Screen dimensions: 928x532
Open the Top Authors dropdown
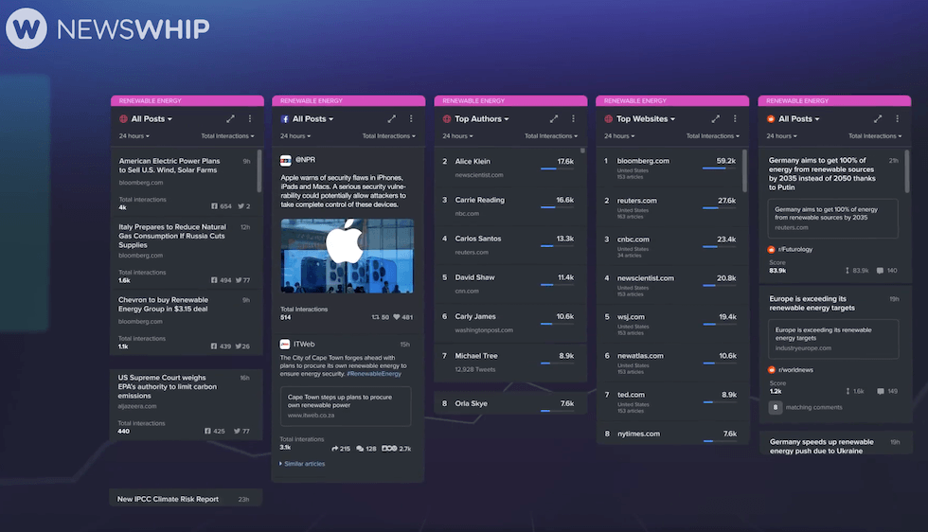482,119
